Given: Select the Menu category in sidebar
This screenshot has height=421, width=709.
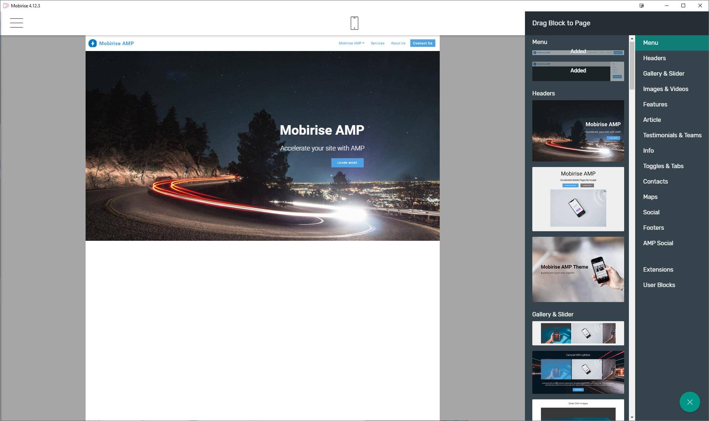Looking at the screenshot, I should (x=672, y=43).
